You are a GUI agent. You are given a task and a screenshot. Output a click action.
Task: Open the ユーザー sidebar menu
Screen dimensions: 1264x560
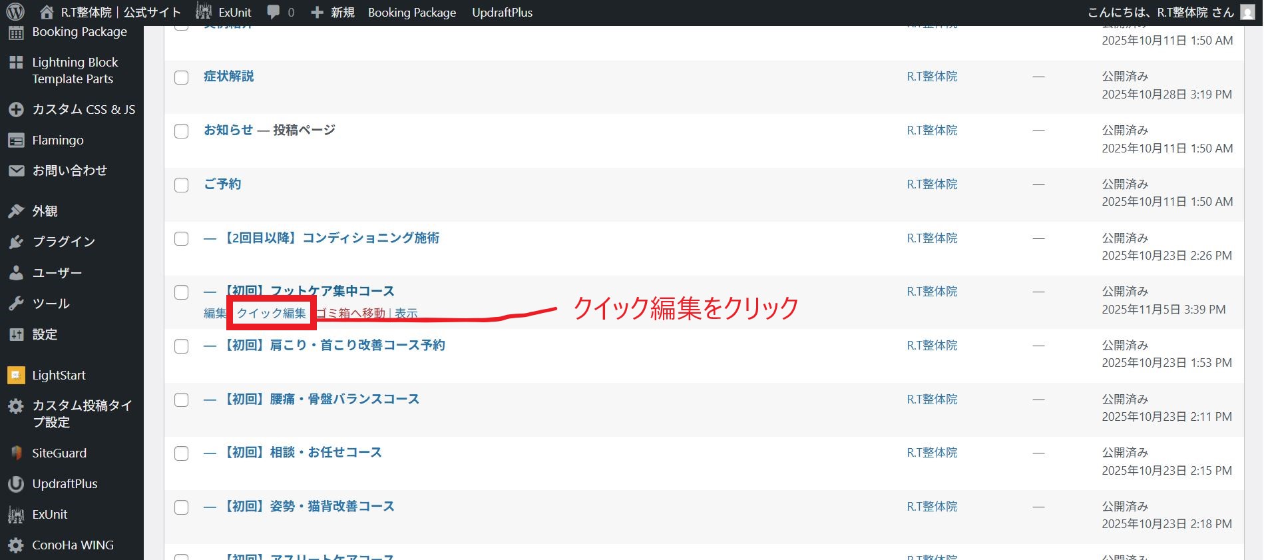[x=57, y=273]
